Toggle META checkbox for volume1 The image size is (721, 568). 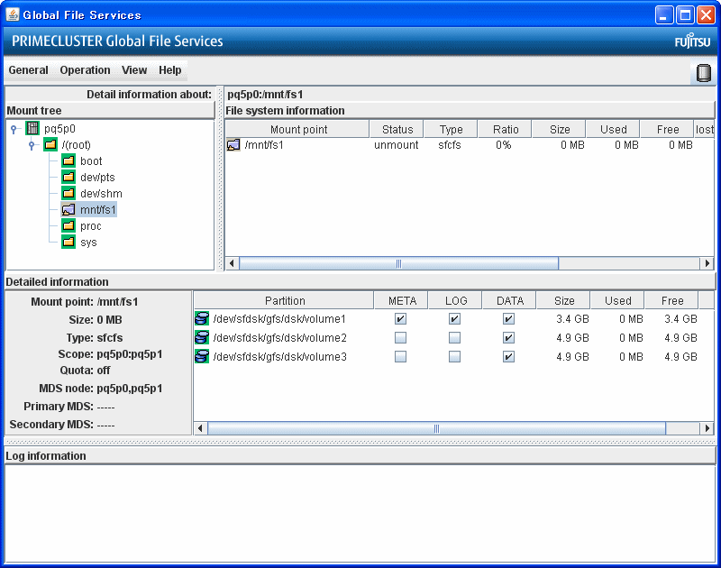tap(400, 319)
